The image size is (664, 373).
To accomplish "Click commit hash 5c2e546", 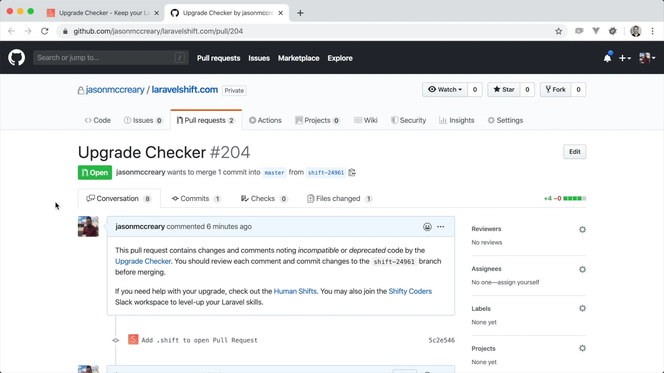I will [x=441, y=340].
